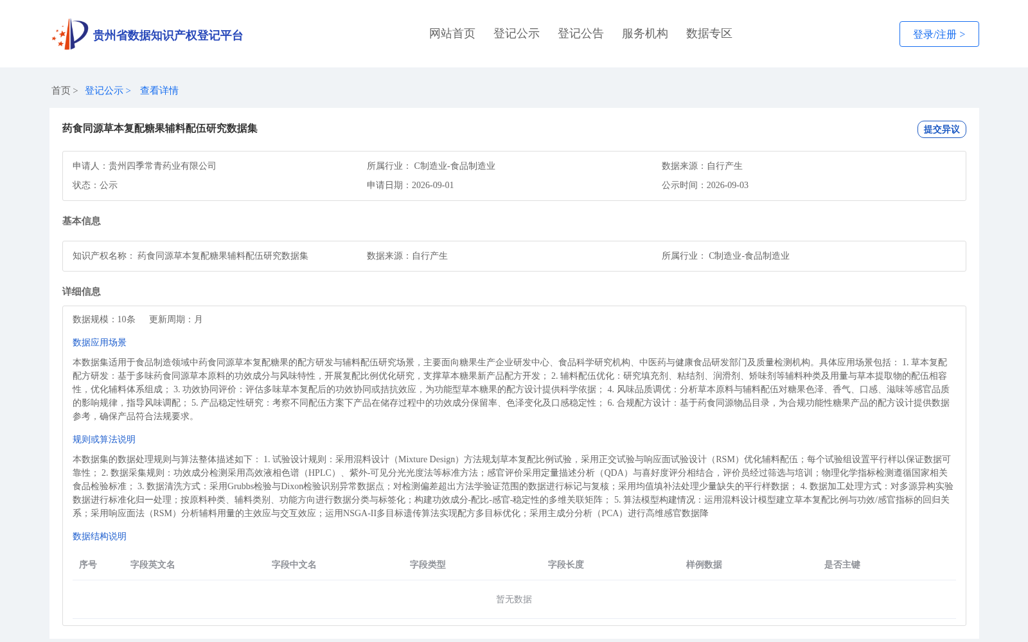
Task: Click the 规则或算法说明 description paragraph
Action: coord(514,486)
